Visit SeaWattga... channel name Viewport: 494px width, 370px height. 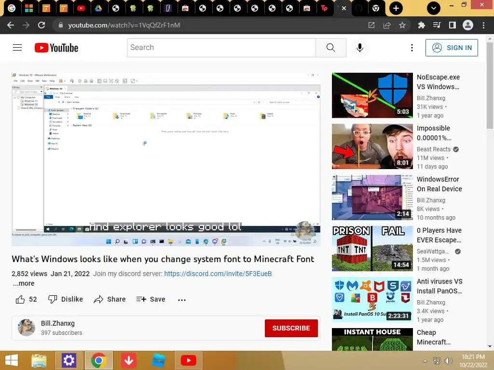433,251
